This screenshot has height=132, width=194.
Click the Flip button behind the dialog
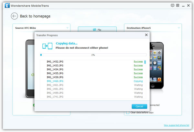[x=97, y=29]
